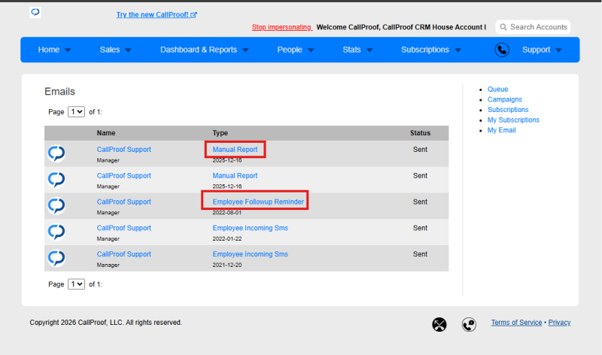Viewport: 602px width, 355px height.
Task: Expand the Home menu arrow
Action: pyautogui.click(x=68, y=50)
